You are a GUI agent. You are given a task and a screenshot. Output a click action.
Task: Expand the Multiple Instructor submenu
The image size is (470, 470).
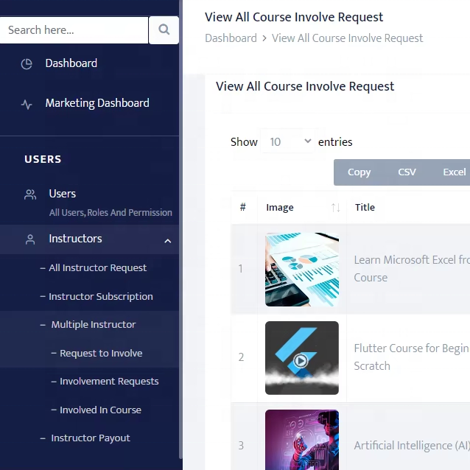tap(93, 325)
